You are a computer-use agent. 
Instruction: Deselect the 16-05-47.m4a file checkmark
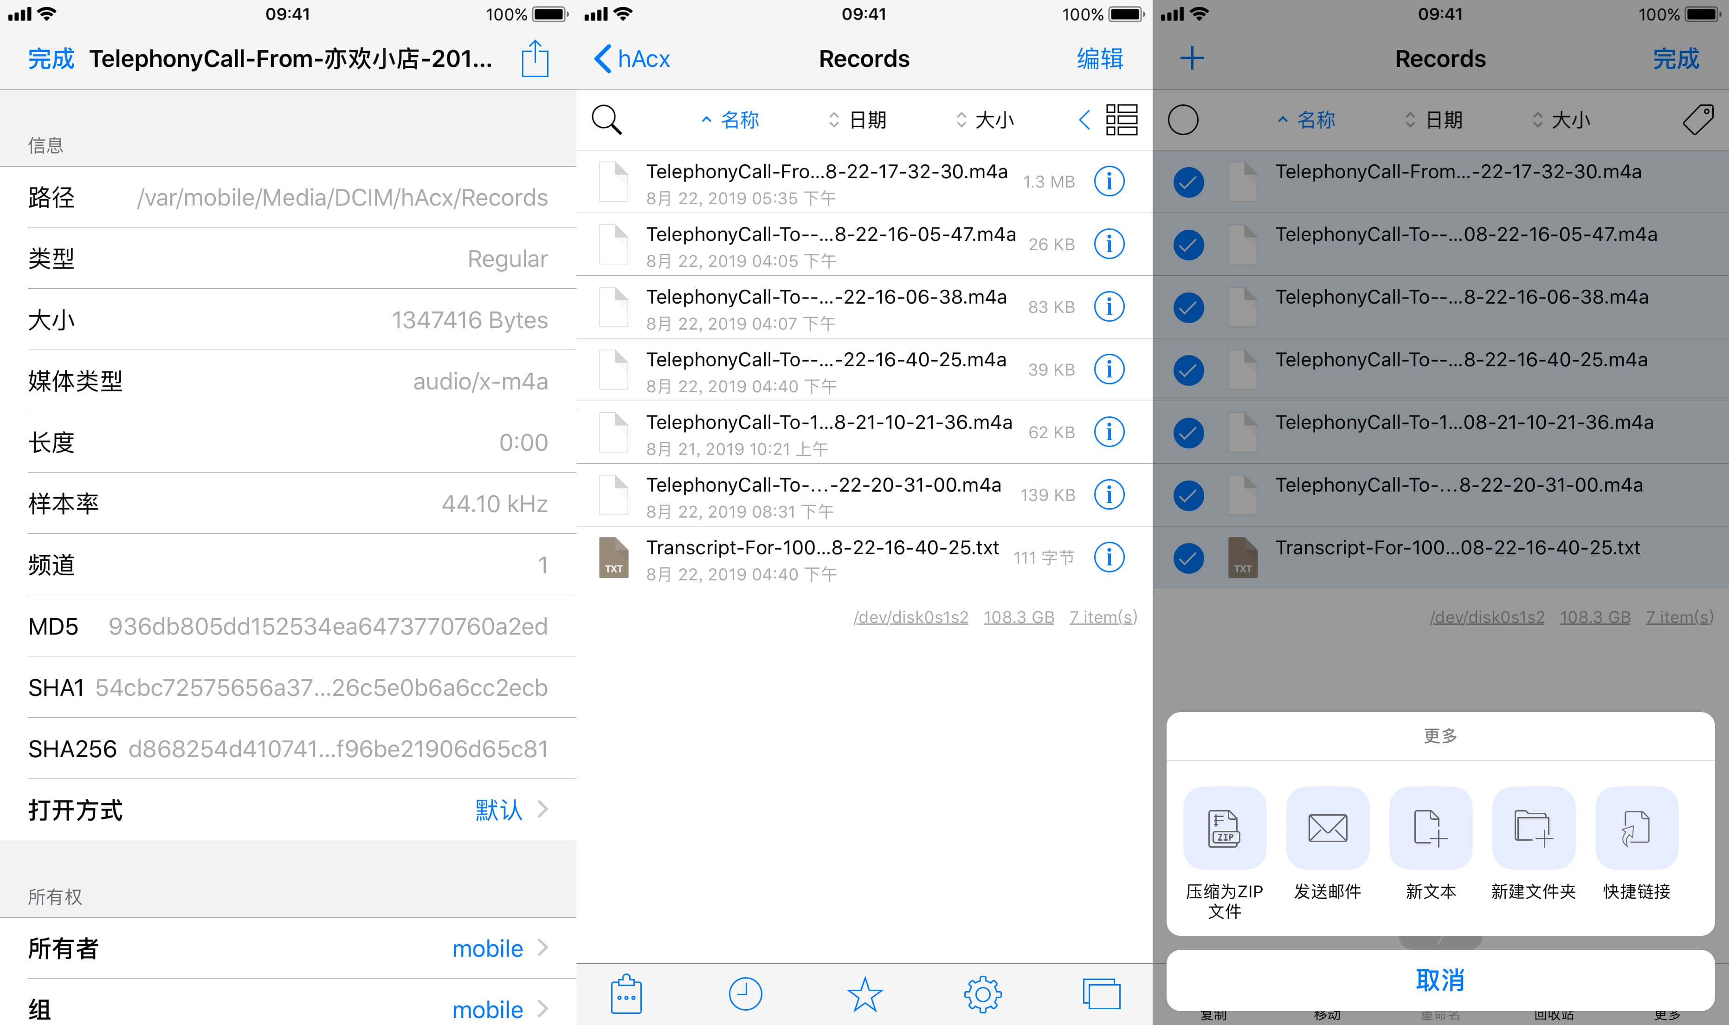(1188, 245)
